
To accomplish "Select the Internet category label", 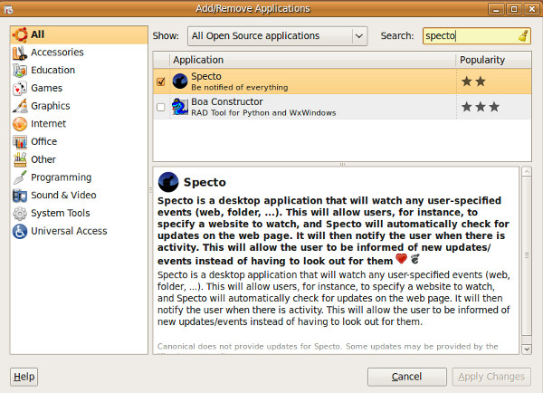I will pyautogui.click(x=49, y=124).
